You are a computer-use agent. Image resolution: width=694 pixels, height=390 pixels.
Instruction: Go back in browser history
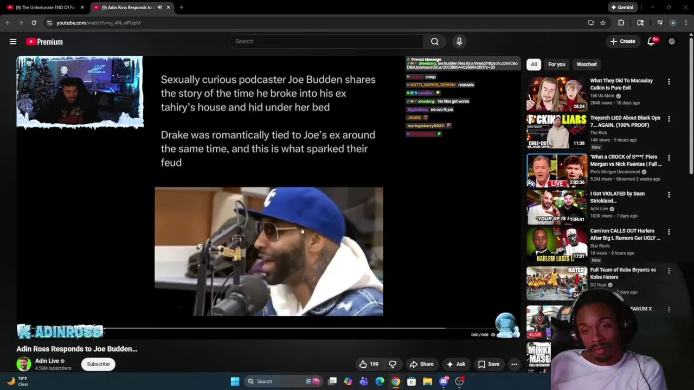click(x=8, y=23)
